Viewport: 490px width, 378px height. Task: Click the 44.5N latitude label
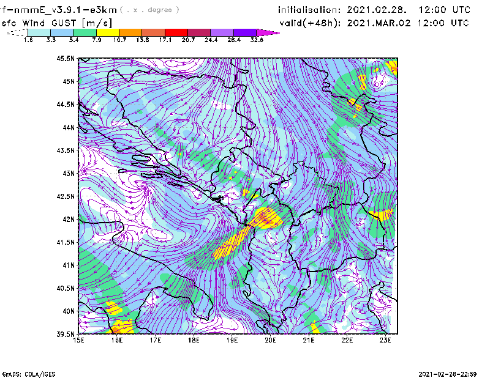[x=66, y=104]
